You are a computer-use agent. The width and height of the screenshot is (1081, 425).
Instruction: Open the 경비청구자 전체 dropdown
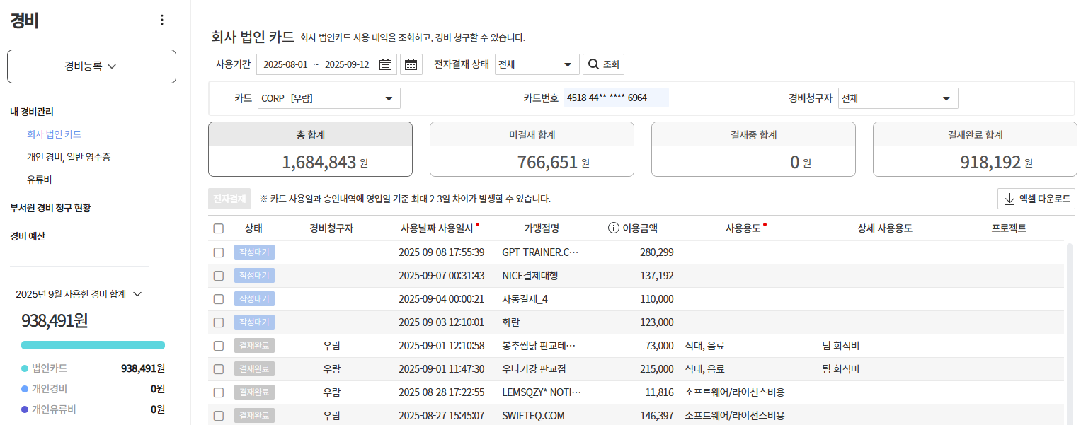pos(898,98)
